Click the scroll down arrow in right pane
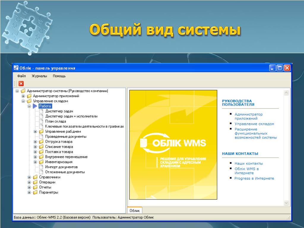Screen dimensions: 304x228 pyautogui.click(x=286, y=203)
